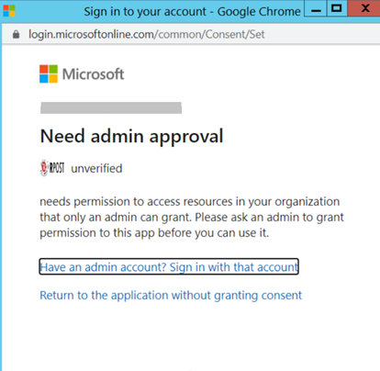
Task: Click the redacted gray account name bar
Action: [x=111, y=108]
